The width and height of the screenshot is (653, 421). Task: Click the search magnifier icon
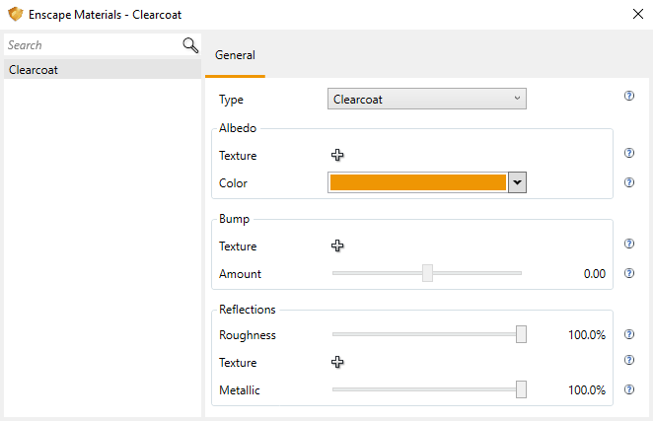point(190,45)
